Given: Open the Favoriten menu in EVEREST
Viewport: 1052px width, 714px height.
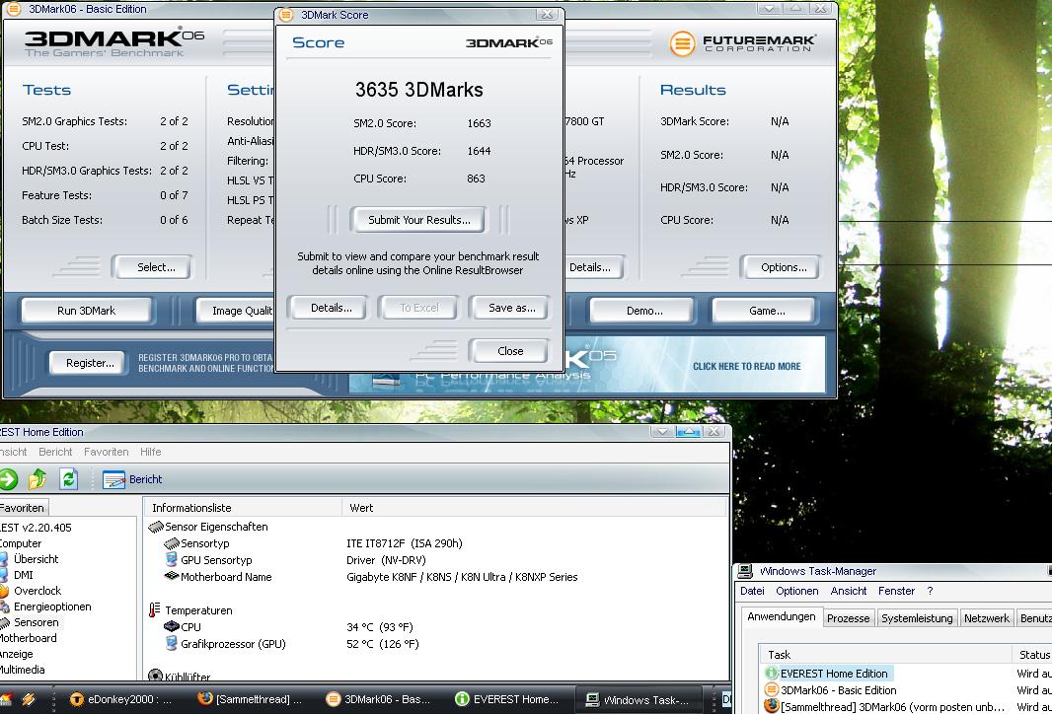Looking at the screenshot, I should 106,452.
